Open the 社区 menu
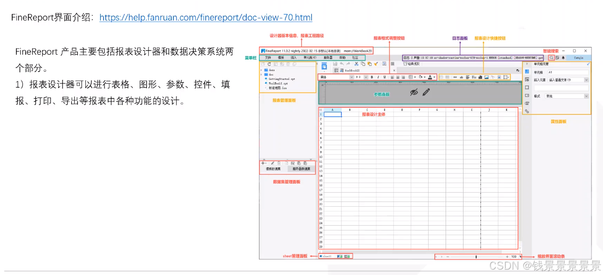Image resolution: width=603 pixels, height=275 pixels. coord(355,58)
